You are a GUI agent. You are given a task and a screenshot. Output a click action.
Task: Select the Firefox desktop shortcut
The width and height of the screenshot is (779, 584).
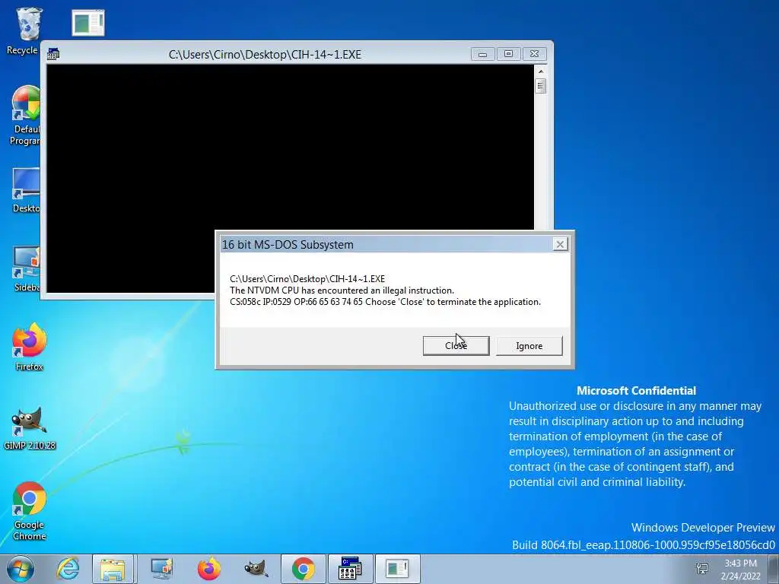(x=30, y=347)
